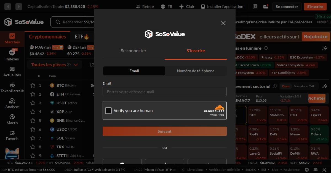
Task: Click the SoSoValue header logo
Action: click(x=24, y=22)
